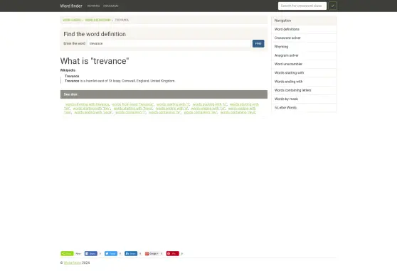Open Words starting with in sidebar
Image resolution: width=397 pixels, height=271 pixels.
pyautogui.click(x=304, y=73)
